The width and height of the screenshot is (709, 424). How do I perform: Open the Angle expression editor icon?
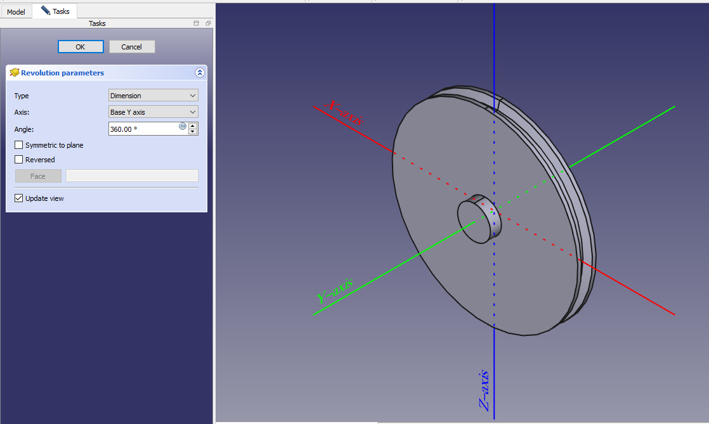(183, 127)
